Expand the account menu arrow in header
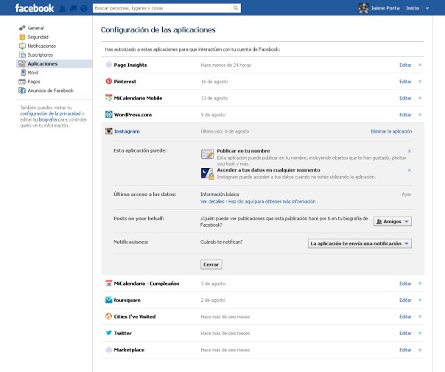Screen dimensions: 445x372 [x=427, y=9]
